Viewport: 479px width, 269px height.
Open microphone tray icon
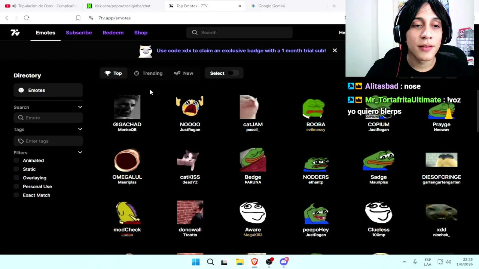(x=415, y=262)
